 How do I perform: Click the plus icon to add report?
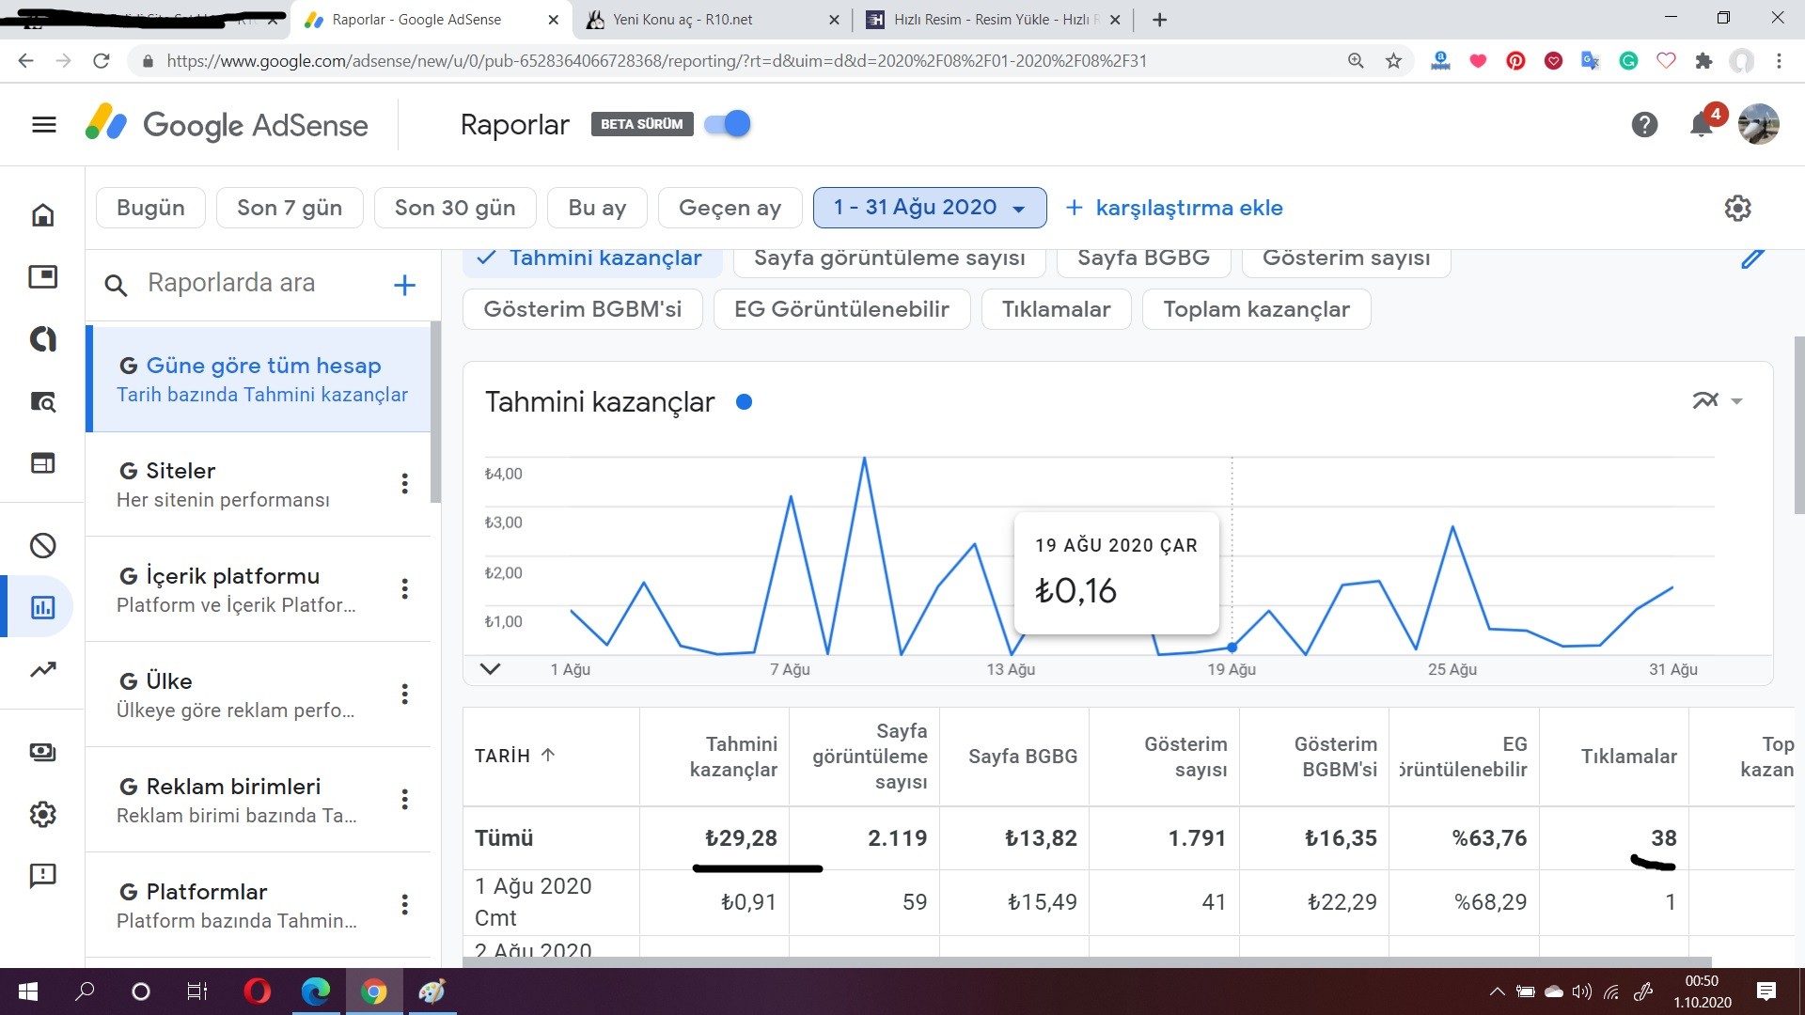coord(404,285)
